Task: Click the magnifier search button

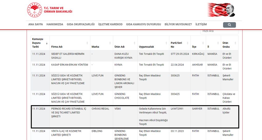Action: 230,25
